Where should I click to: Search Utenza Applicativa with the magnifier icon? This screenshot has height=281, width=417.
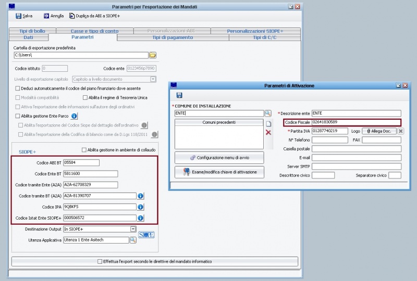click(133, 240)
